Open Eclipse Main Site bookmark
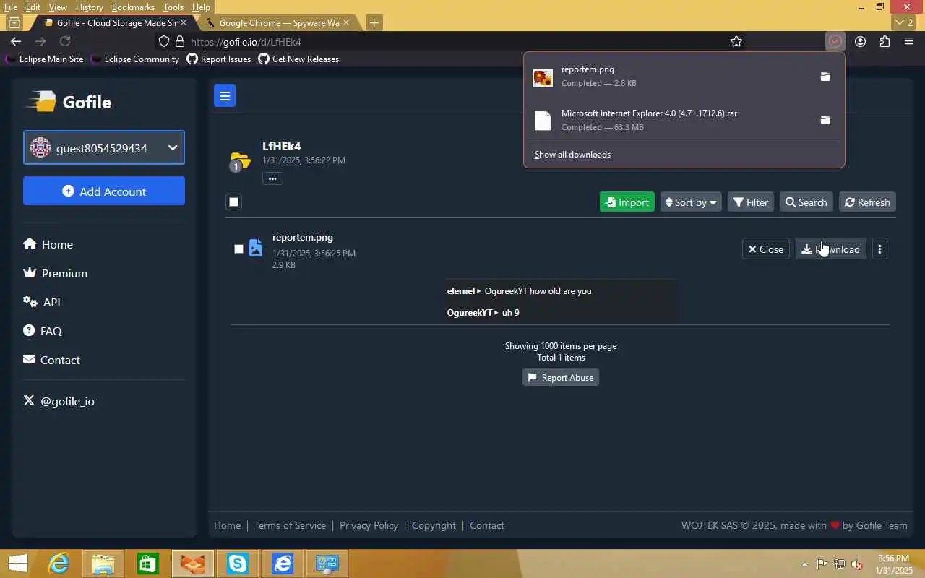The width and height of the screenshot is (925, 578). tap(45, 59)
